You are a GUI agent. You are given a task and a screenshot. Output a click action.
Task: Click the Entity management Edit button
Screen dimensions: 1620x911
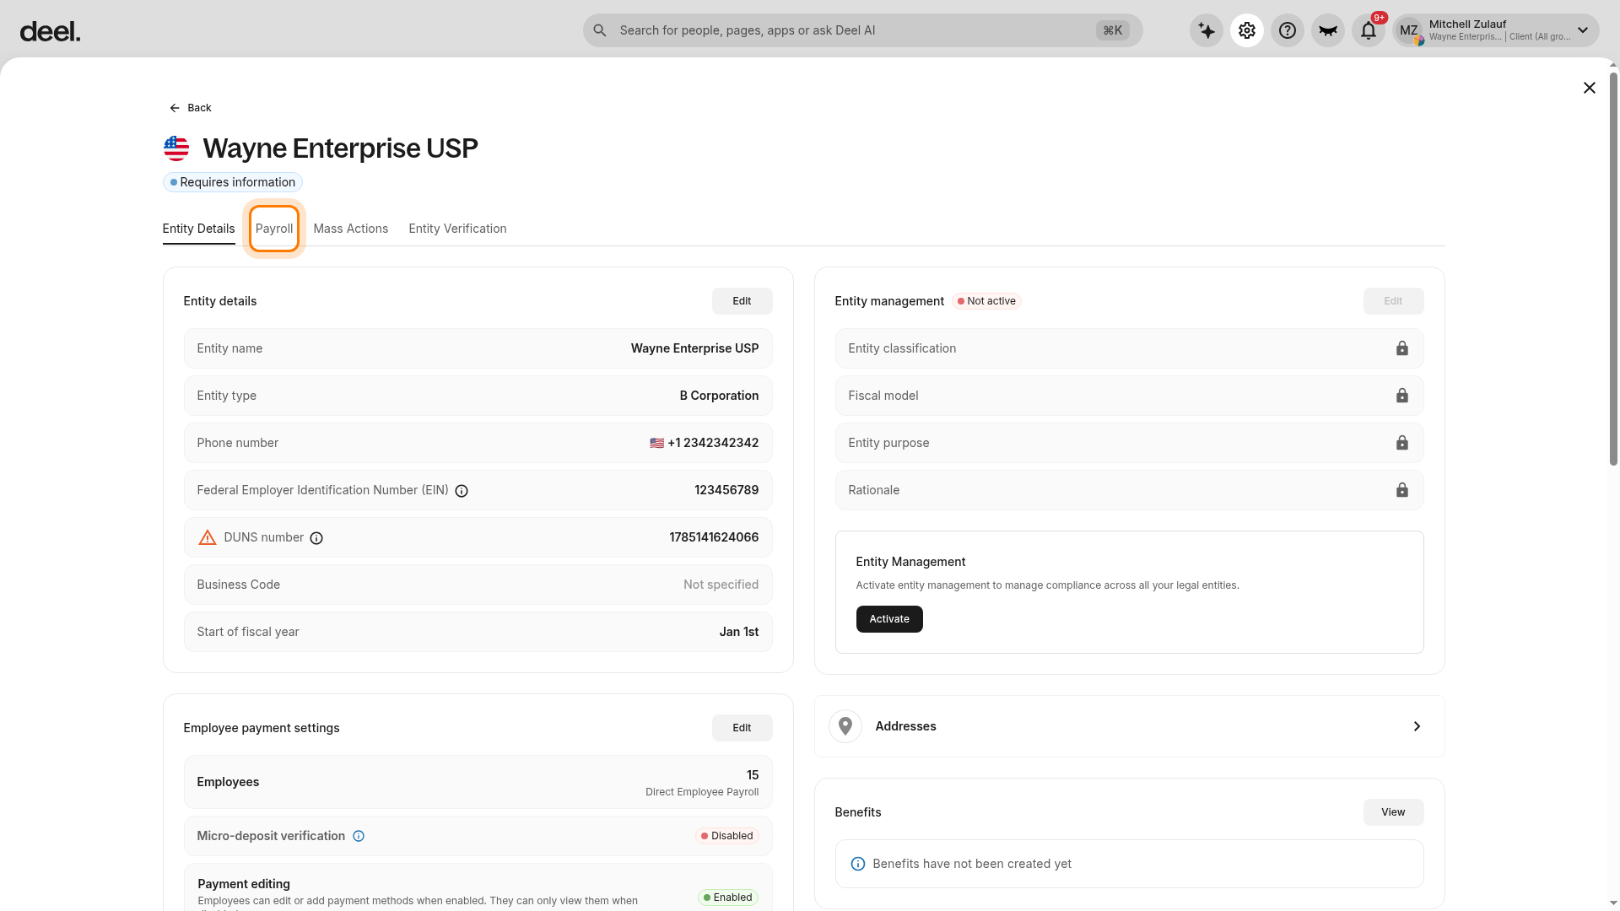click(1393, 301)
